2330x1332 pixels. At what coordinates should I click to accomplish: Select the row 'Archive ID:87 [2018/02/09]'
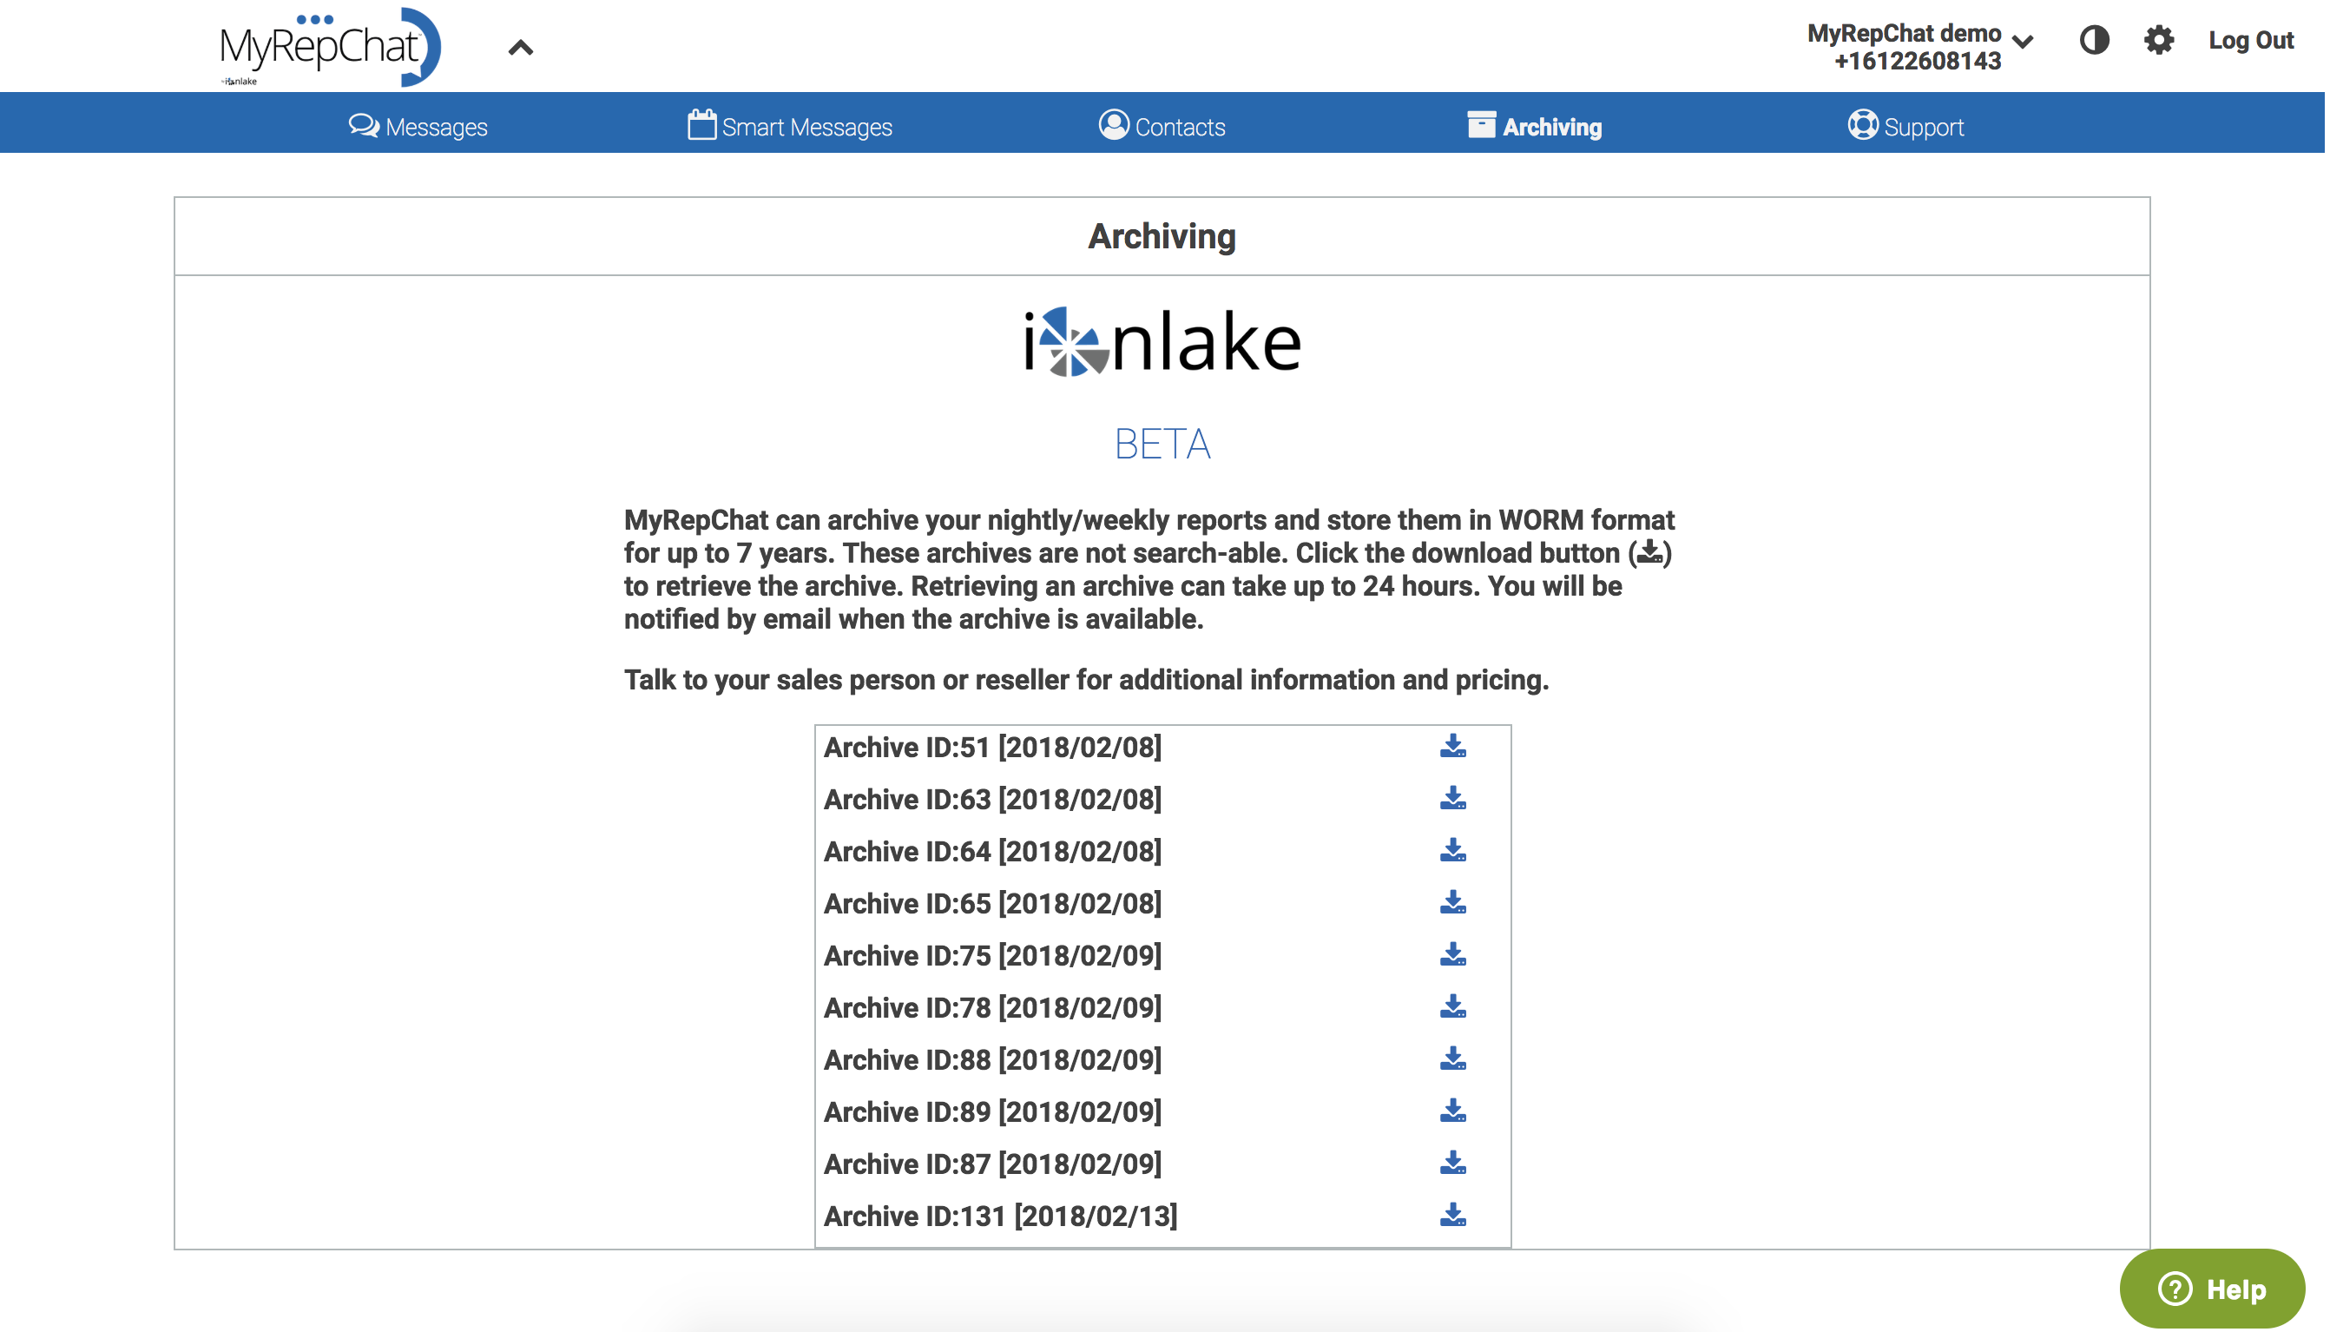pyautogui.click(x=1164, y=1164)
